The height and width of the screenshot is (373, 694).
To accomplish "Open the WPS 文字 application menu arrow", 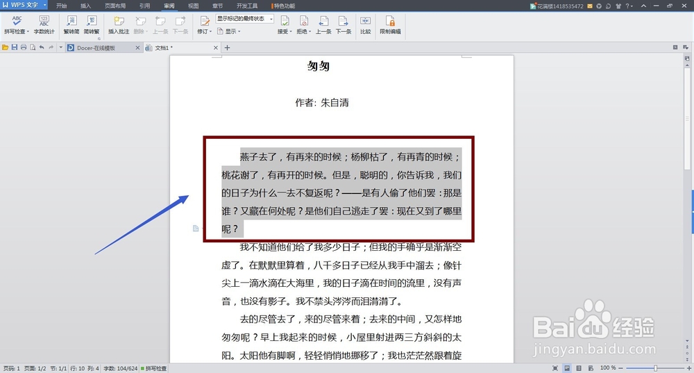I will click(x=44, y=5).
